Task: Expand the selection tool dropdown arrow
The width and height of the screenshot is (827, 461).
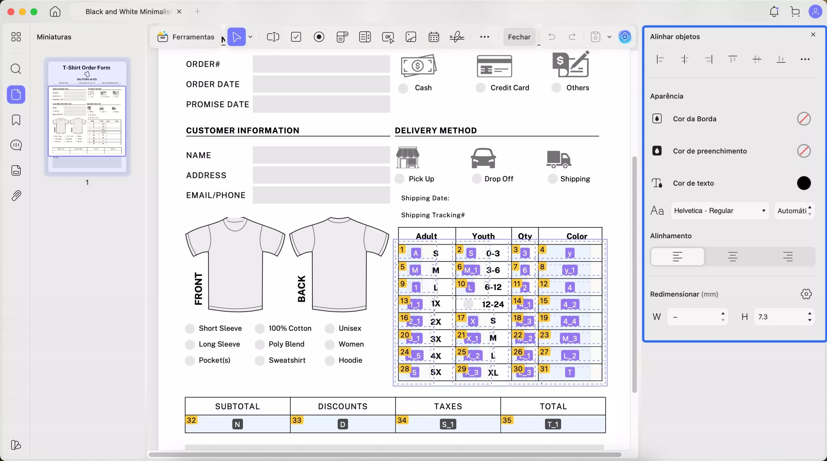Action: [251, 37]
